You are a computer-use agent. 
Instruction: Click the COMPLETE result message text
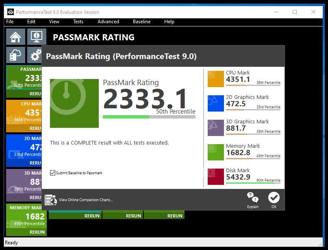point(109,143)
